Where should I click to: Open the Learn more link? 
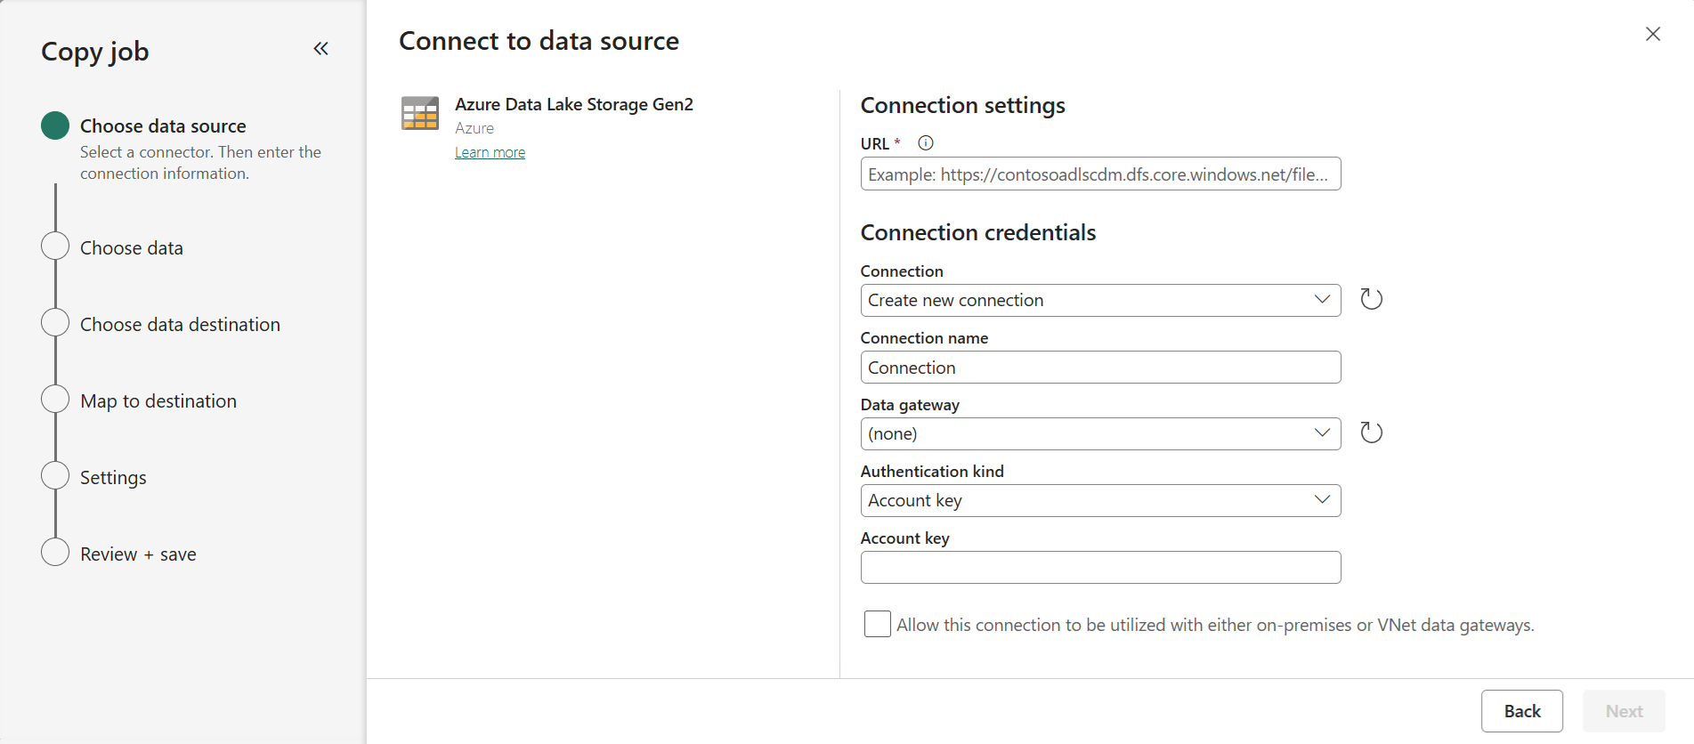pos(490,152)
